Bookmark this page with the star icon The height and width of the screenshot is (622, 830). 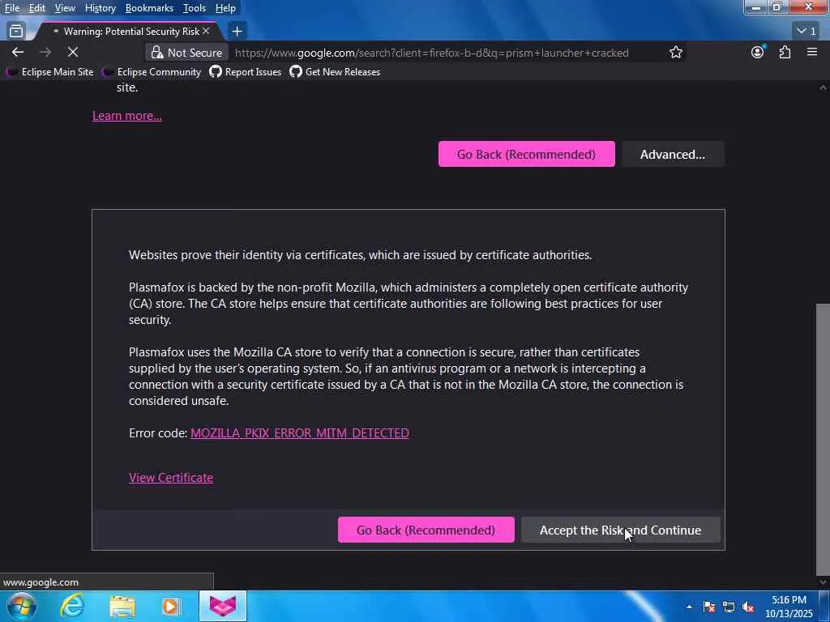(675, 53)
